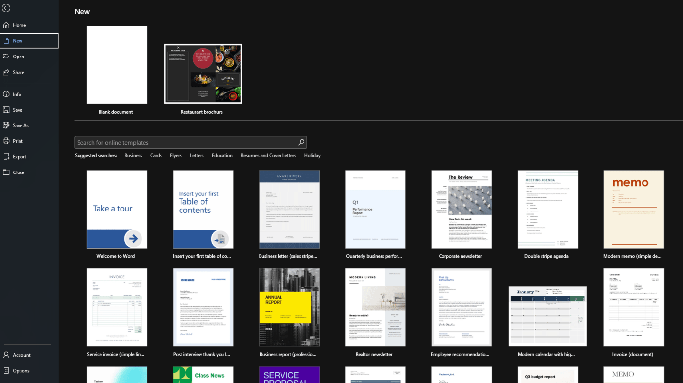The height and width of the screenshot is (383, 683).
Task: Choose the Corporate newsletter template
Action: click(x=462, y=209)
